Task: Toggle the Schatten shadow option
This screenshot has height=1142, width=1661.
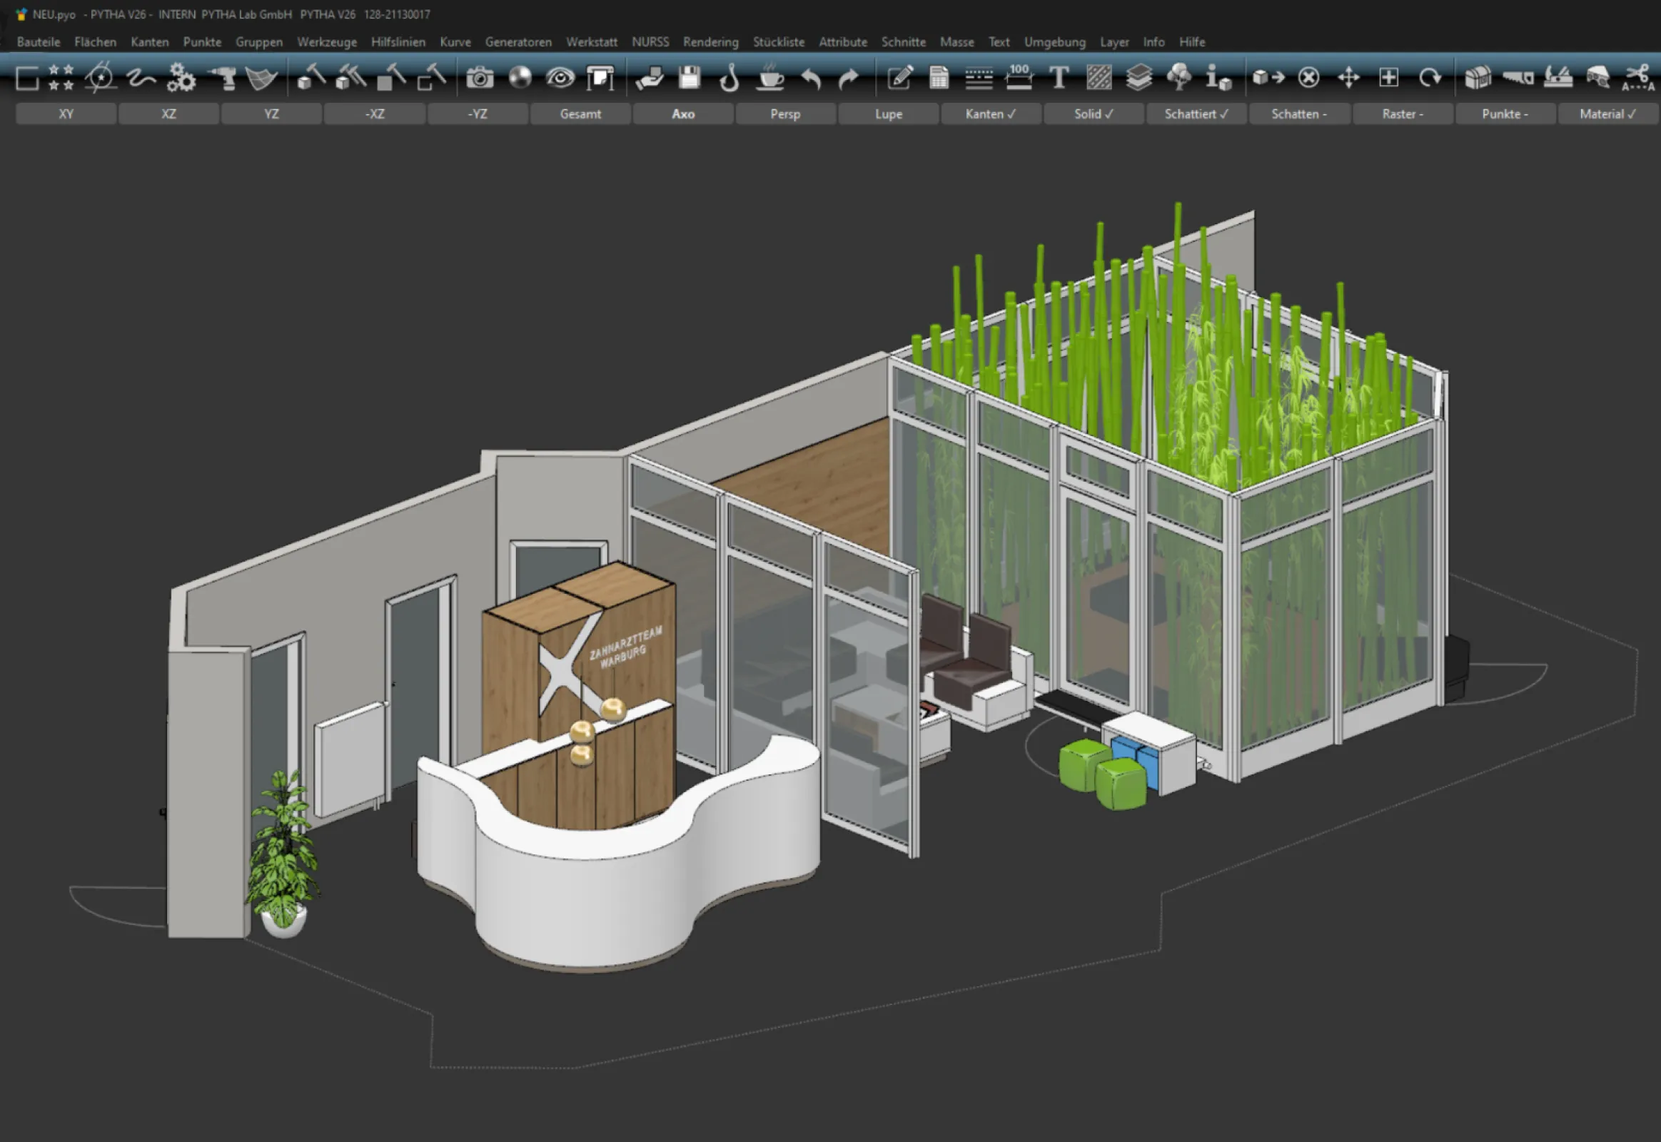Action: pos(1298,113)
